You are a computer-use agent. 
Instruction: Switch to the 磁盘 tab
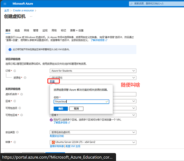pyautogui.click(x=17, y=31)
